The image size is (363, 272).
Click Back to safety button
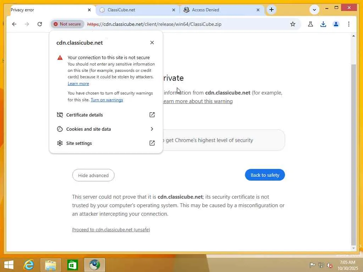[265, 175]
